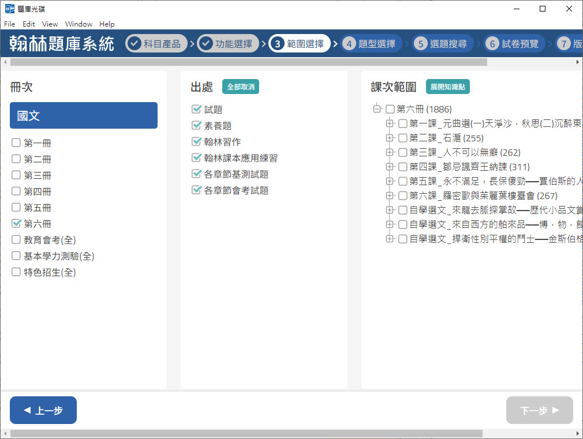Select the 國文 subject button
583x439 pixels.
coord(84,115)
